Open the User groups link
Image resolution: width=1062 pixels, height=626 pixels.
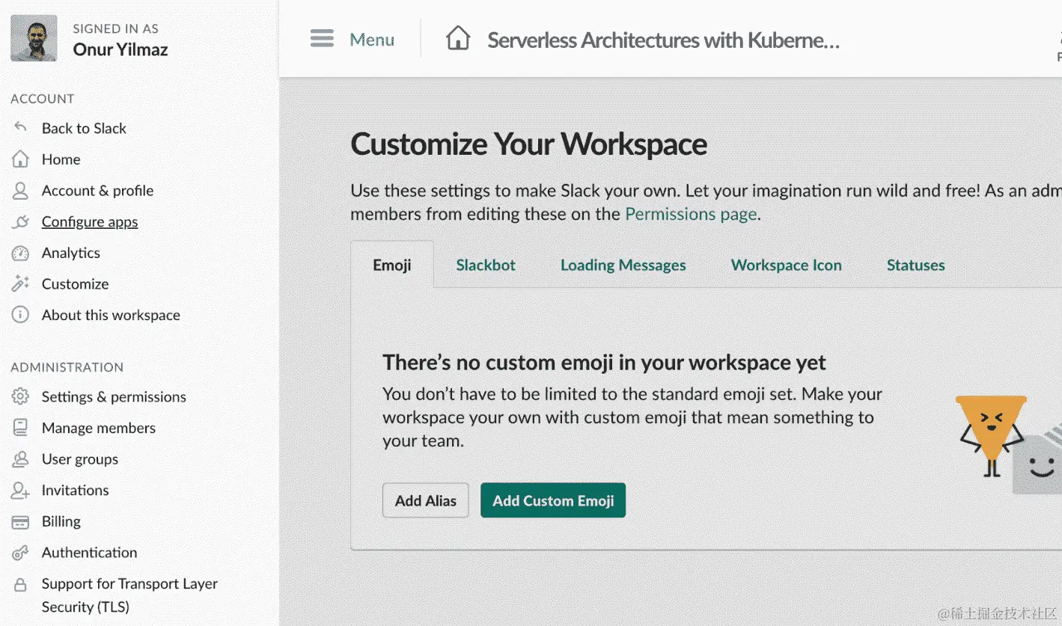click(80, 459)
